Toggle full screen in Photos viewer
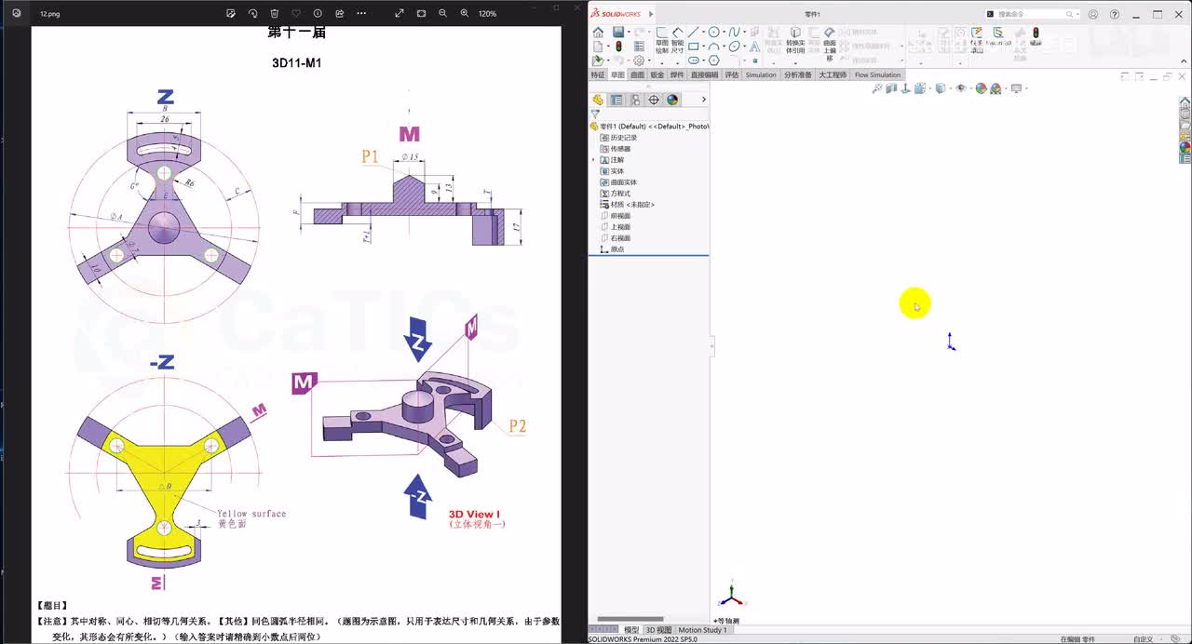Viewport: 1192px width, 644px height. (x=400, y=14)
